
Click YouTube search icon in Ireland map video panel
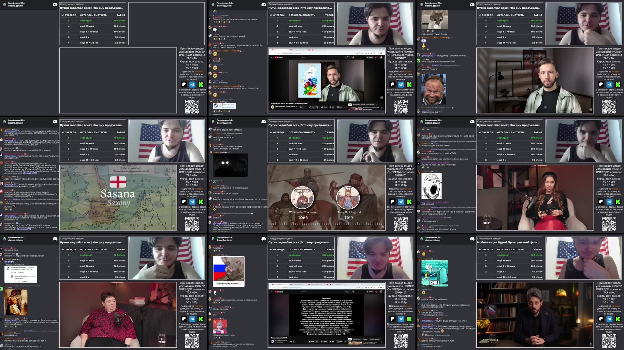pyautogui.click(x=347, y=57)
